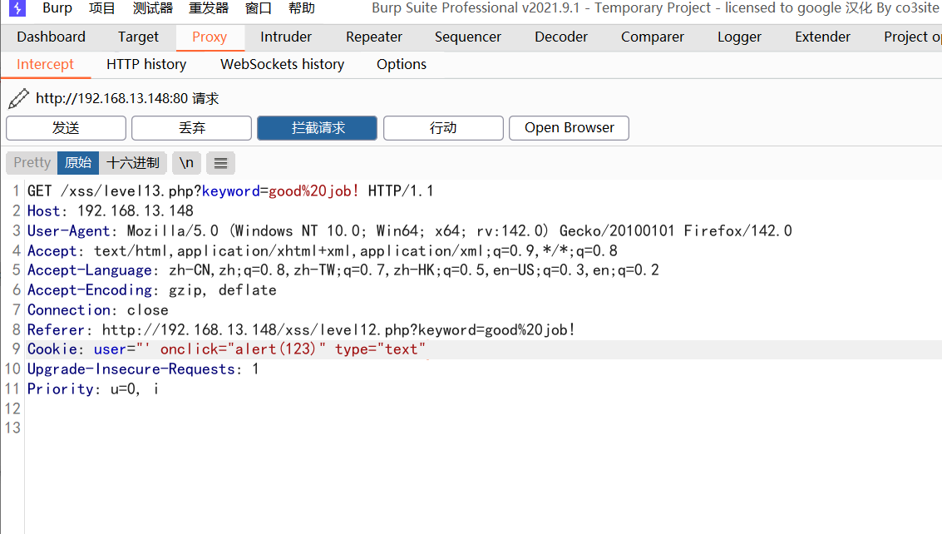Click the Open Browser button

(569, 128)
